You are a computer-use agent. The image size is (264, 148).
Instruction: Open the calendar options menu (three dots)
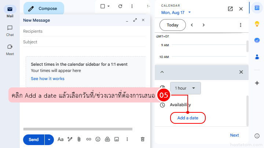pyautogui.click(x=241, y=25)
